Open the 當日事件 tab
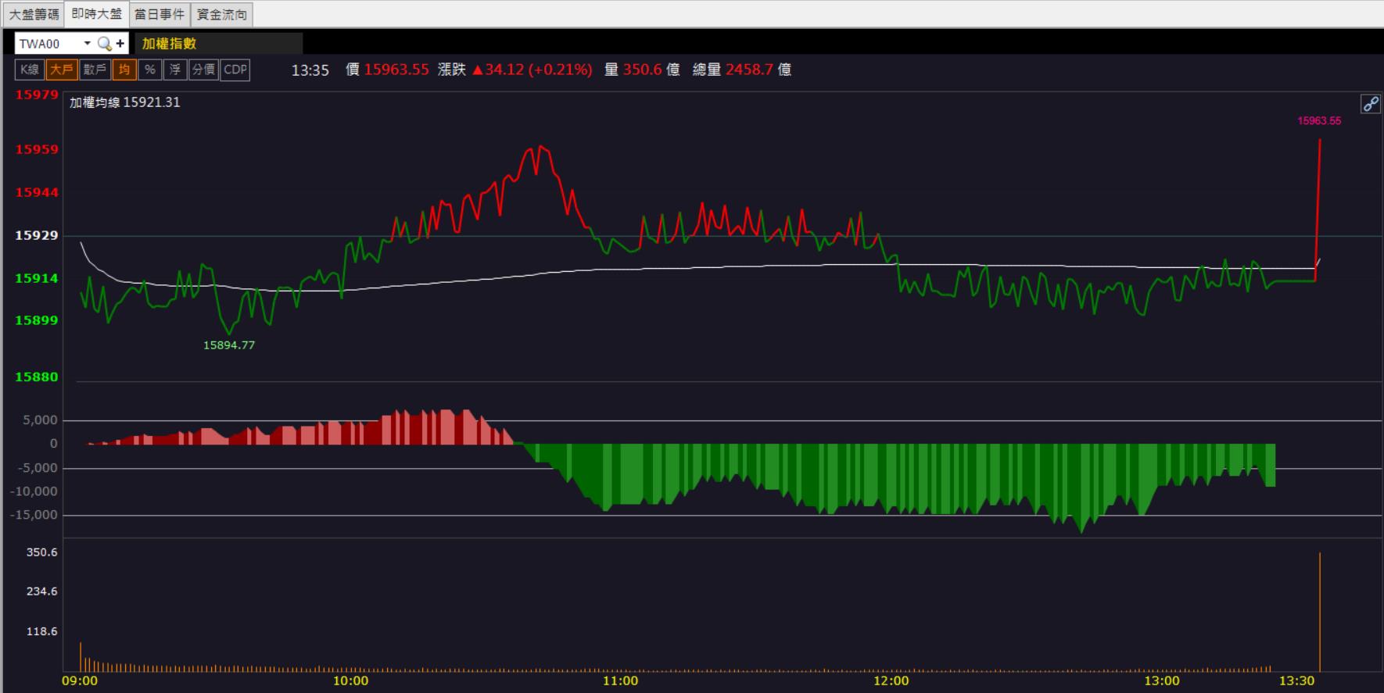The width and height of the screenshot is (1384, 693). coord(160,14)
